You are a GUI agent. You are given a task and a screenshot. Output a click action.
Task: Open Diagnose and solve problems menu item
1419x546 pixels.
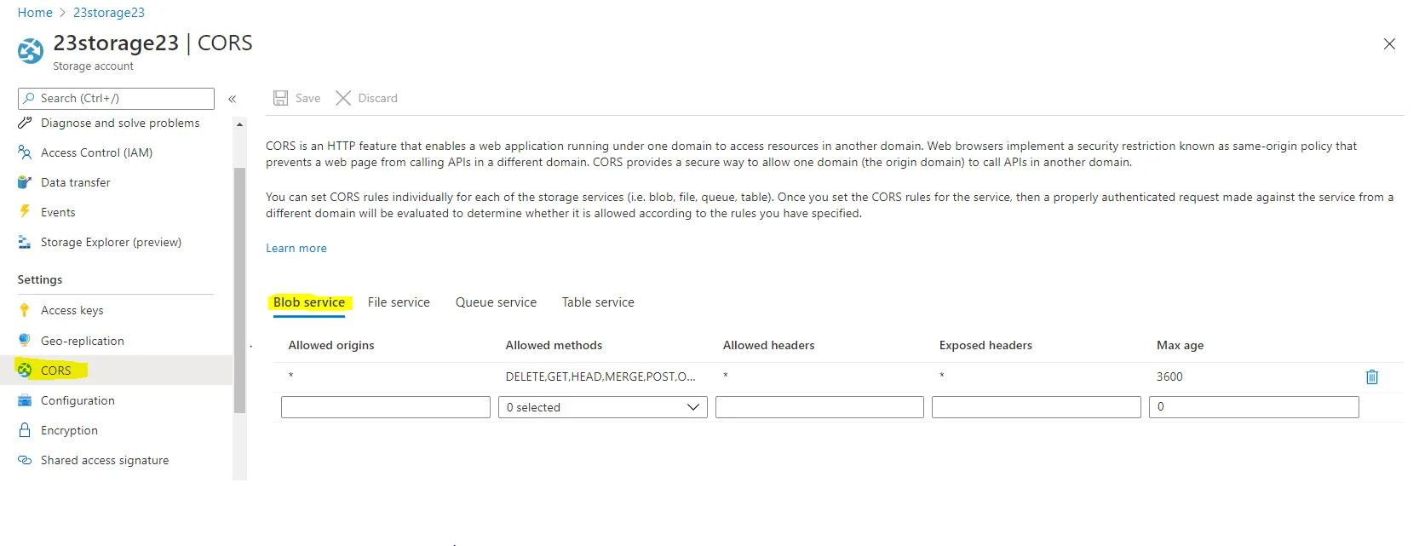pos(120,123)
